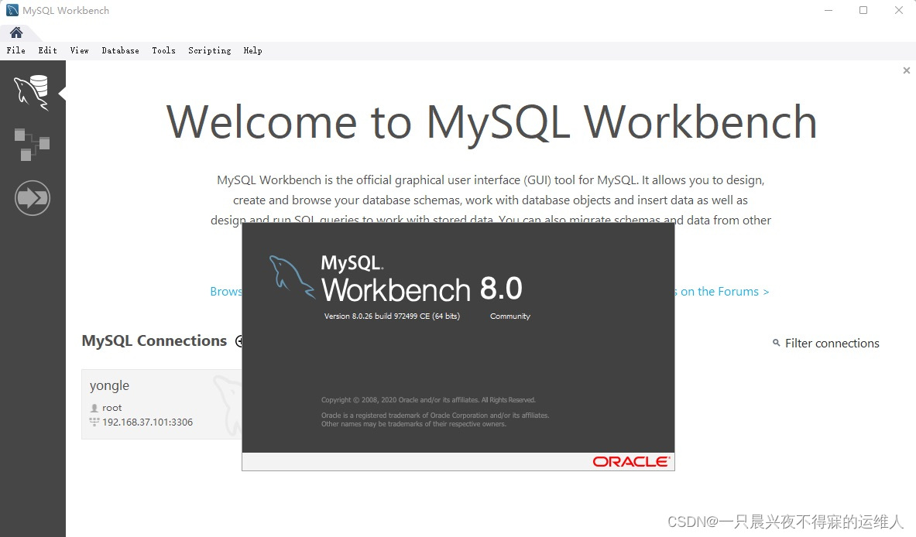Select the MySQL Connections sidebar dolphin icon
This screenshot has width=916, height=537.
(x=32, y=92)
